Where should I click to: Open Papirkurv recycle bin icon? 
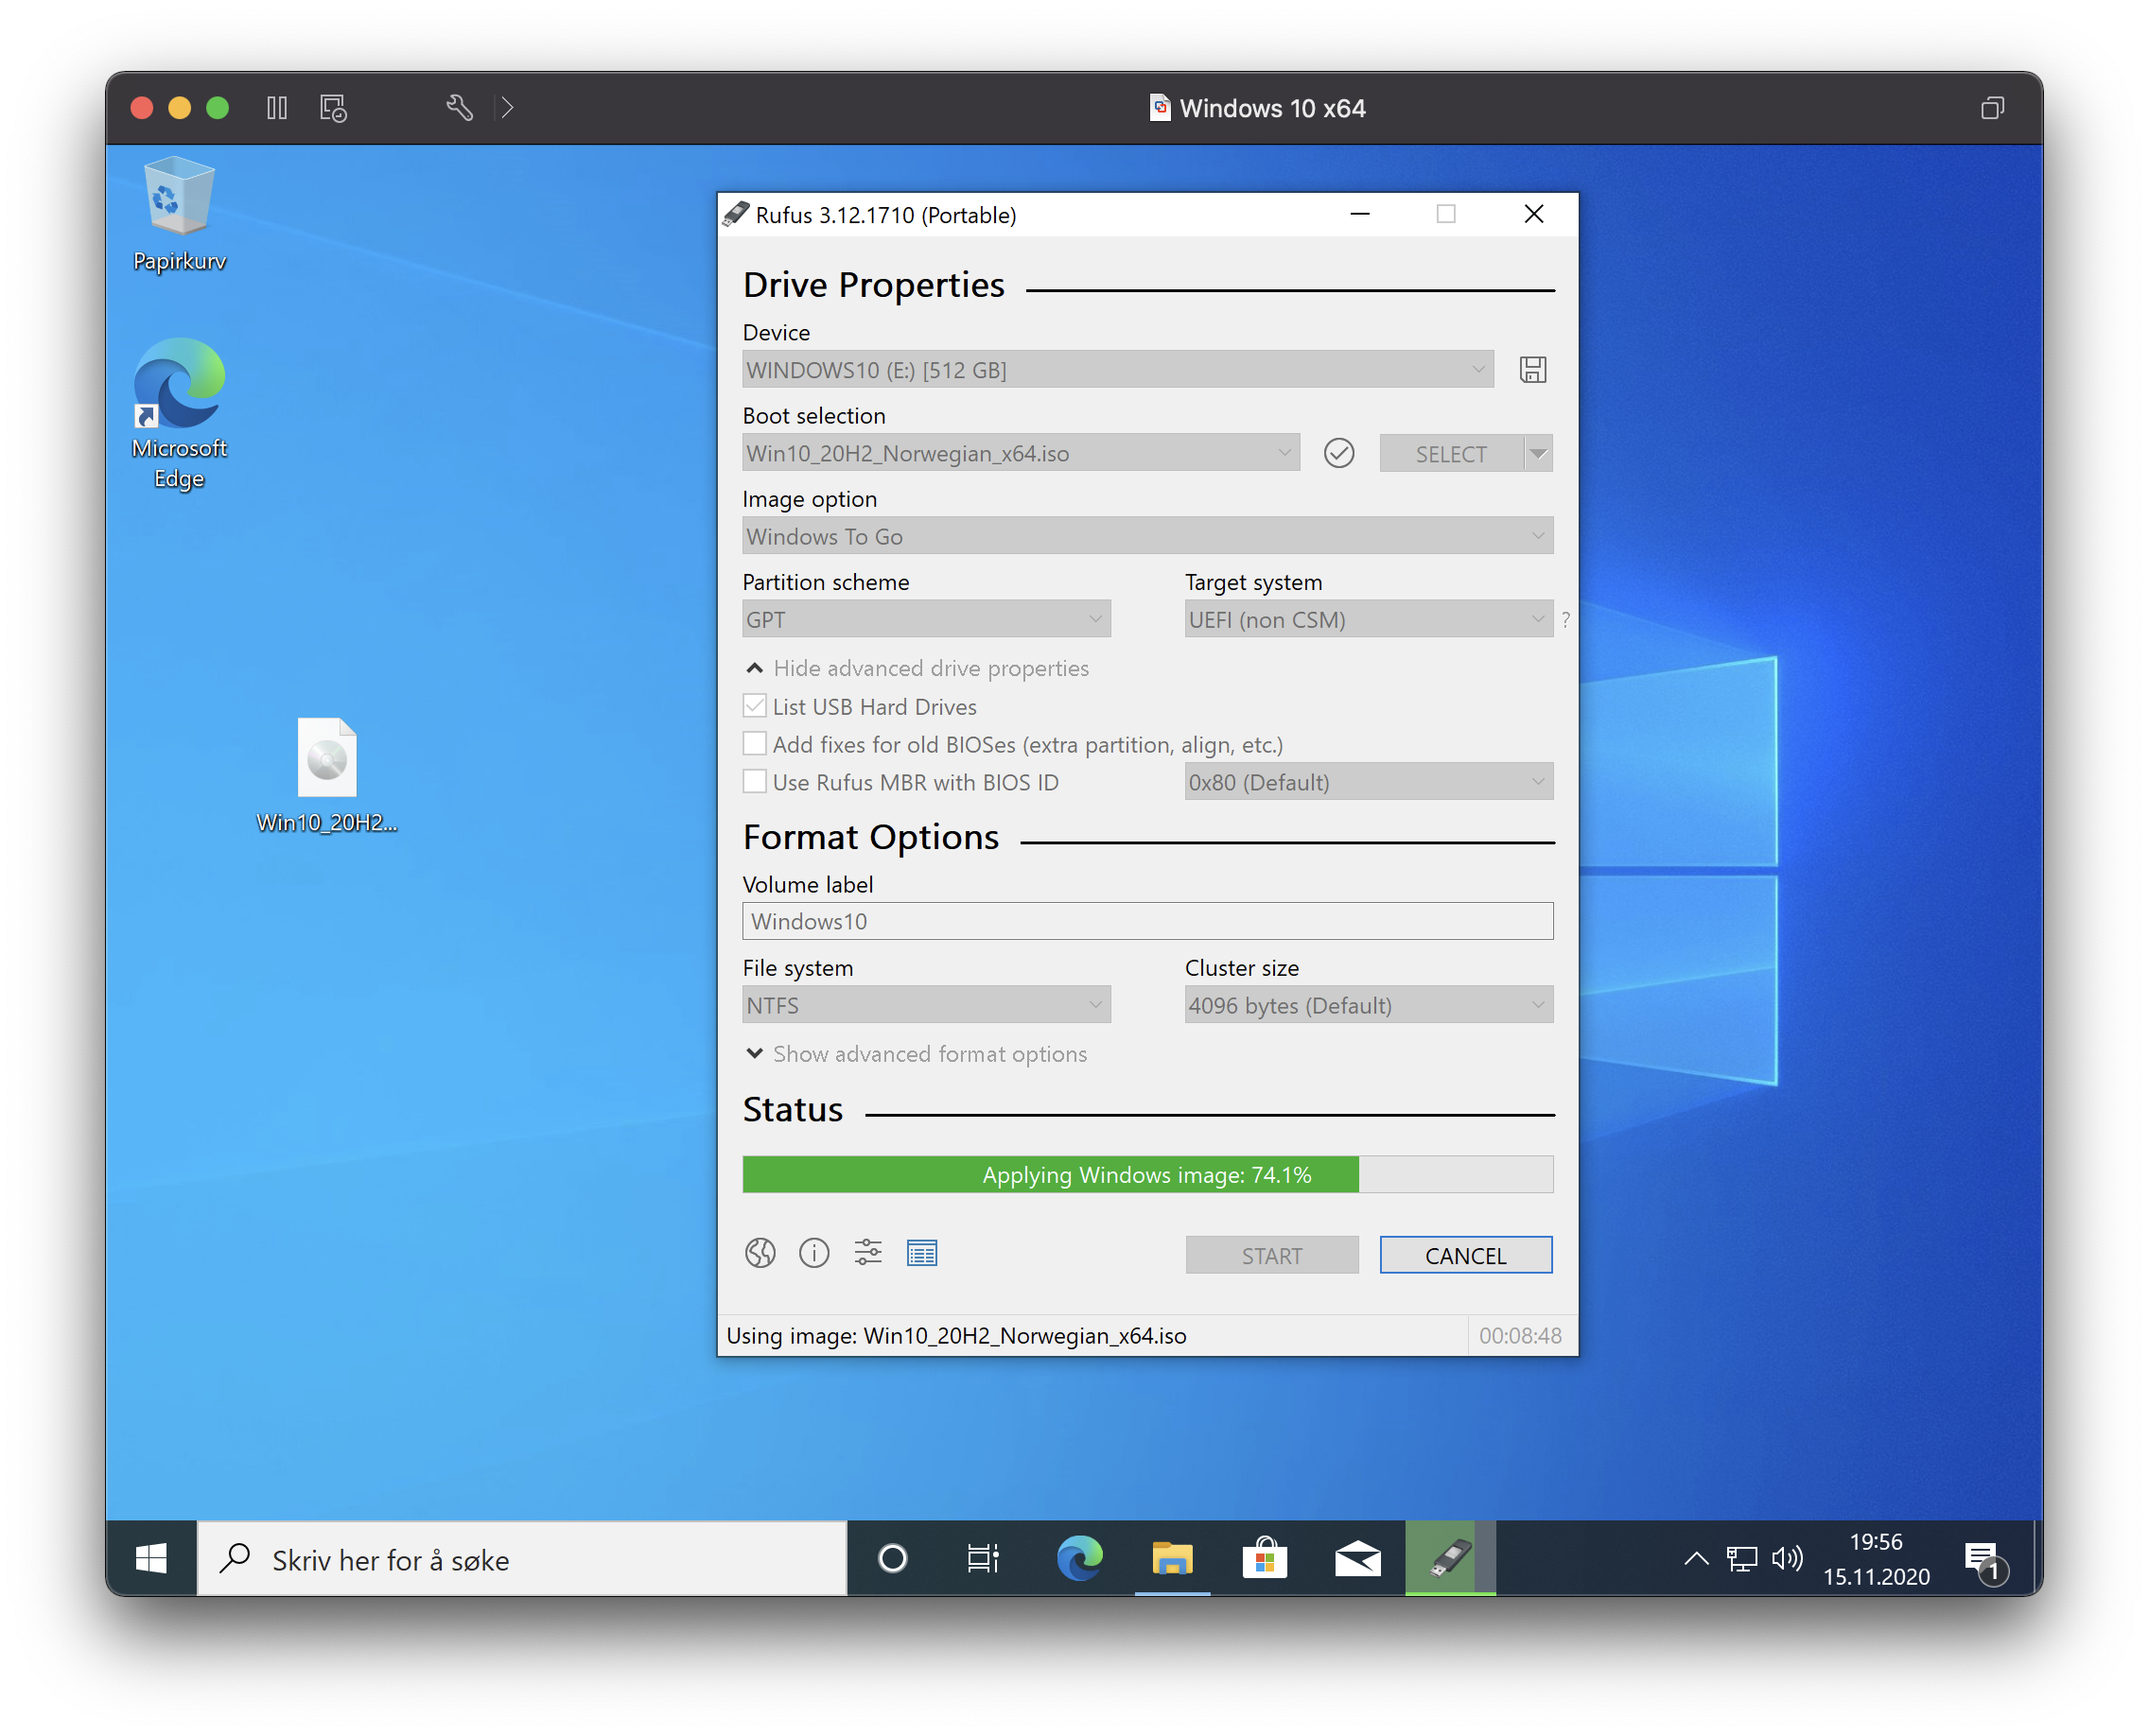click(x=179, y=214)
